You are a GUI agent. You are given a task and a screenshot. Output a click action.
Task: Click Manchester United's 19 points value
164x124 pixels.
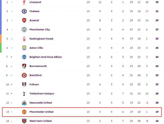pos(157,112)
